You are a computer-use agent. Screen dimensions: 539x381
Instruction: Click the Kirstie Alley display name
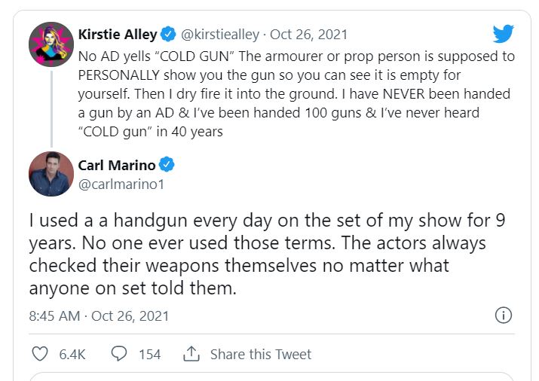[118, 34]
